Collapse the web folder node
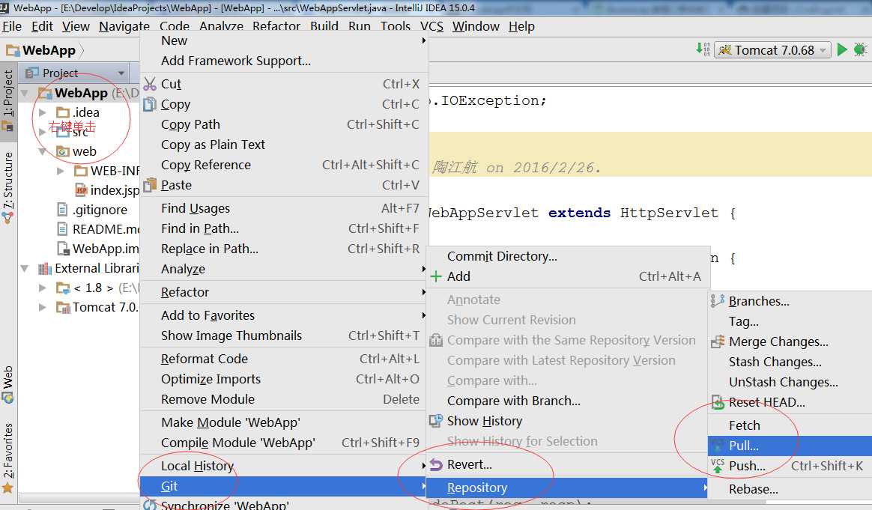The image size is (872, 510). point(42,151)
